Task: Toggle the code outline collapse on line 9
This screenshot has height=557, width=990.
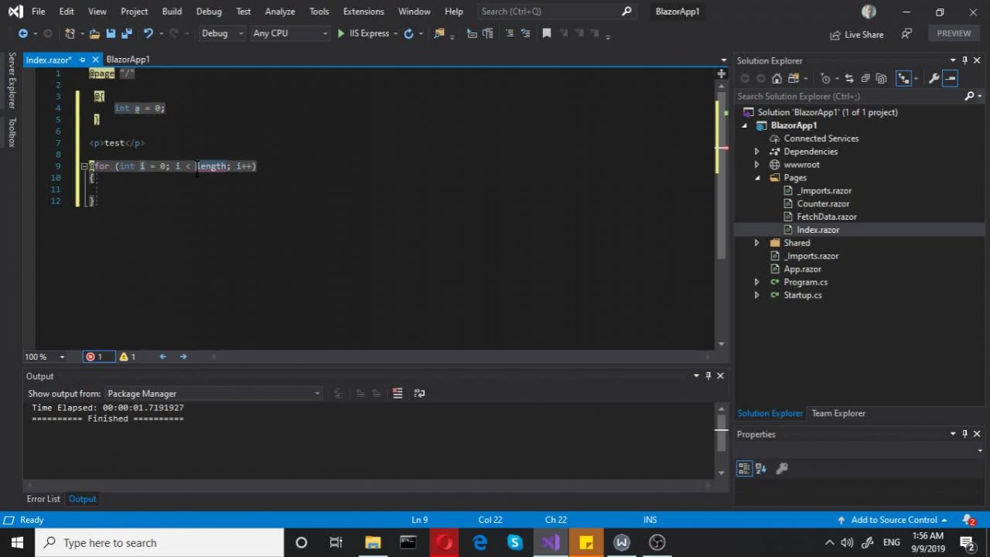Action: pyautogui.click(x=84, y=166)
